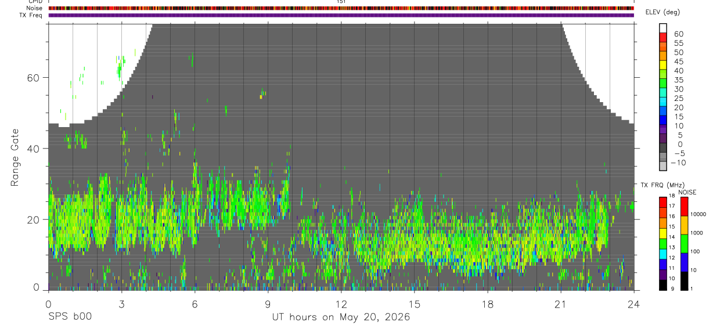713x329 pixels.
Task: Click the '21' tick on the UT hours axis
Action: click(x=561, y=303)
